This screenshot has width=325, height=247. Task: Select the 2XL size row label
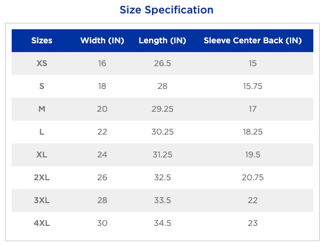point(42,177)
